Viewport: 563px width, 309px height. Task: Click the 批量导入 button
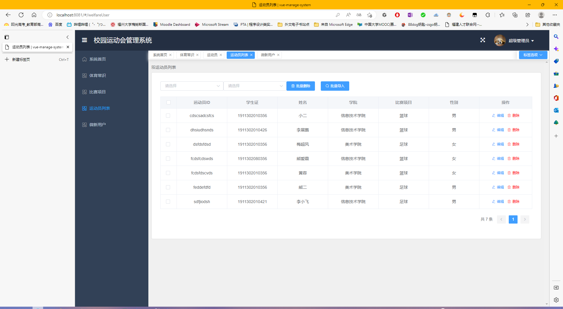tap(335, 86)
